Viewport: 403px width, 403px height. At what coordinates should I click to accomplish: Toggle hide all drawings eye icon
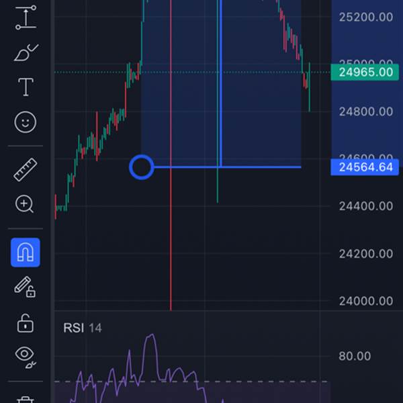pos(26,357)
